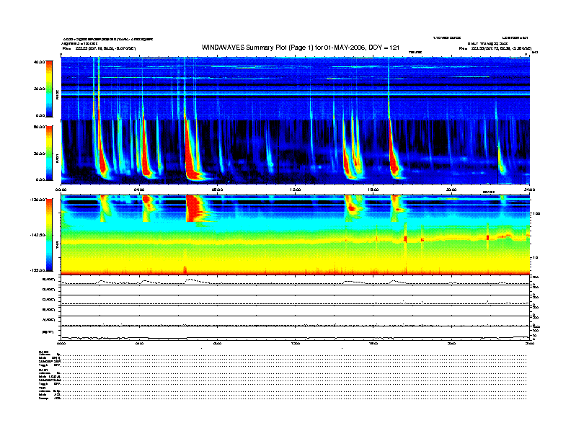This screenshot has width=571, height=441.
Task: Click the 20.00 label on RAD2 scale
Action: [x=39, y=89]
